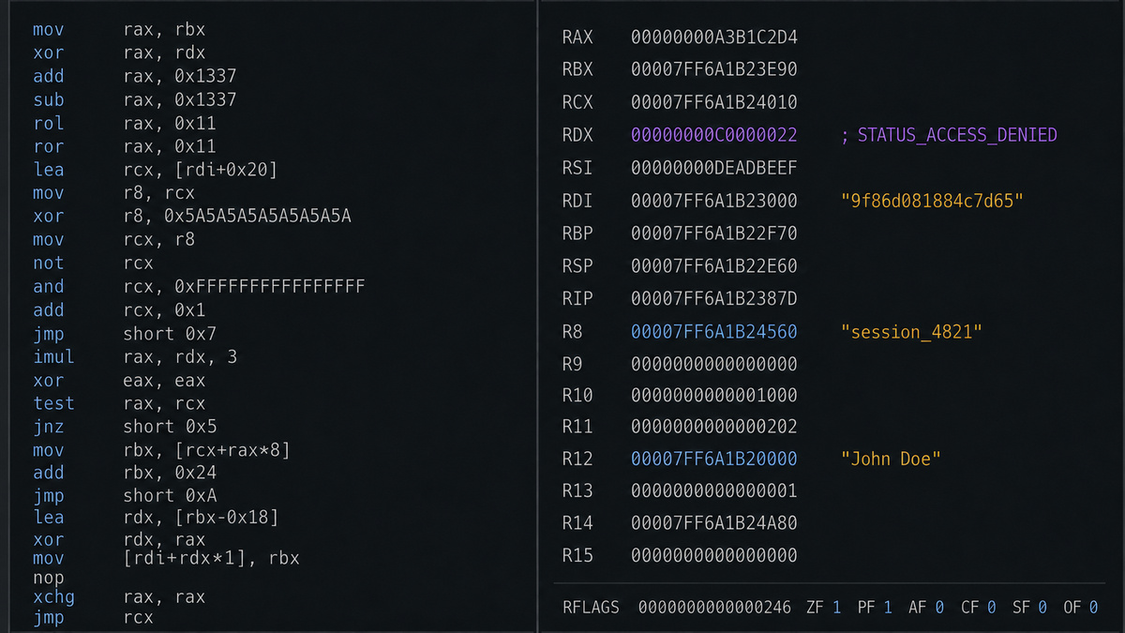Select the R9 register value
Viewport: 1125px width, 633px height.
click(x=714, y=363)
